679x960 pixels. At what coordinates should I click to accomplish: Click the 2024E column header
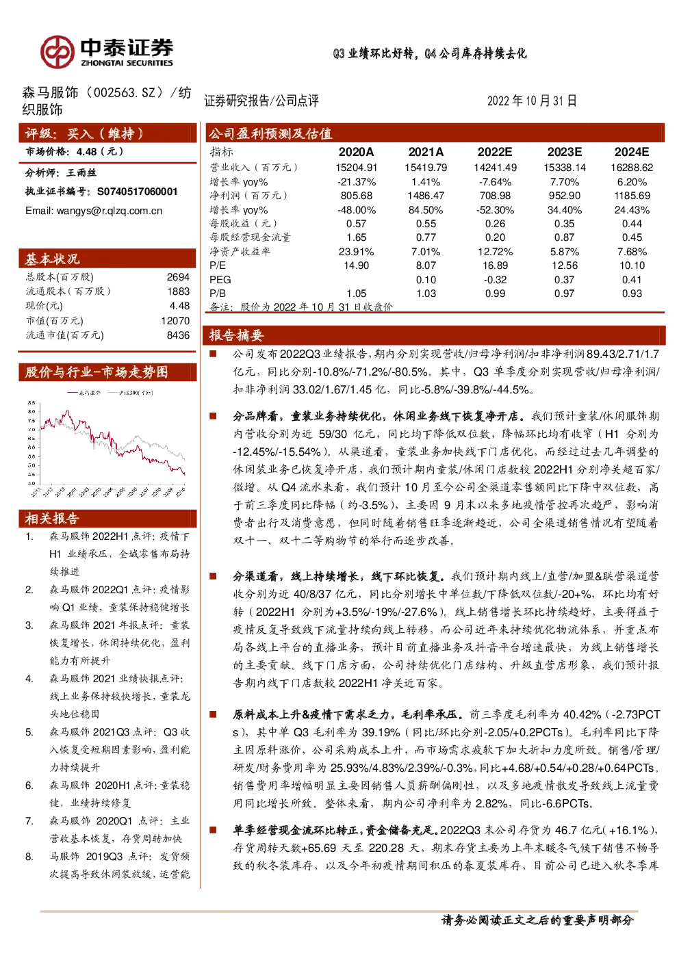(x=632, y=152)
